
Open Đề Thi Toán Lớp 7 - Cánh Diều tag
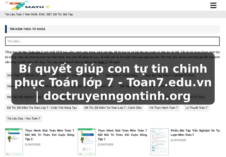coord(113,108)
